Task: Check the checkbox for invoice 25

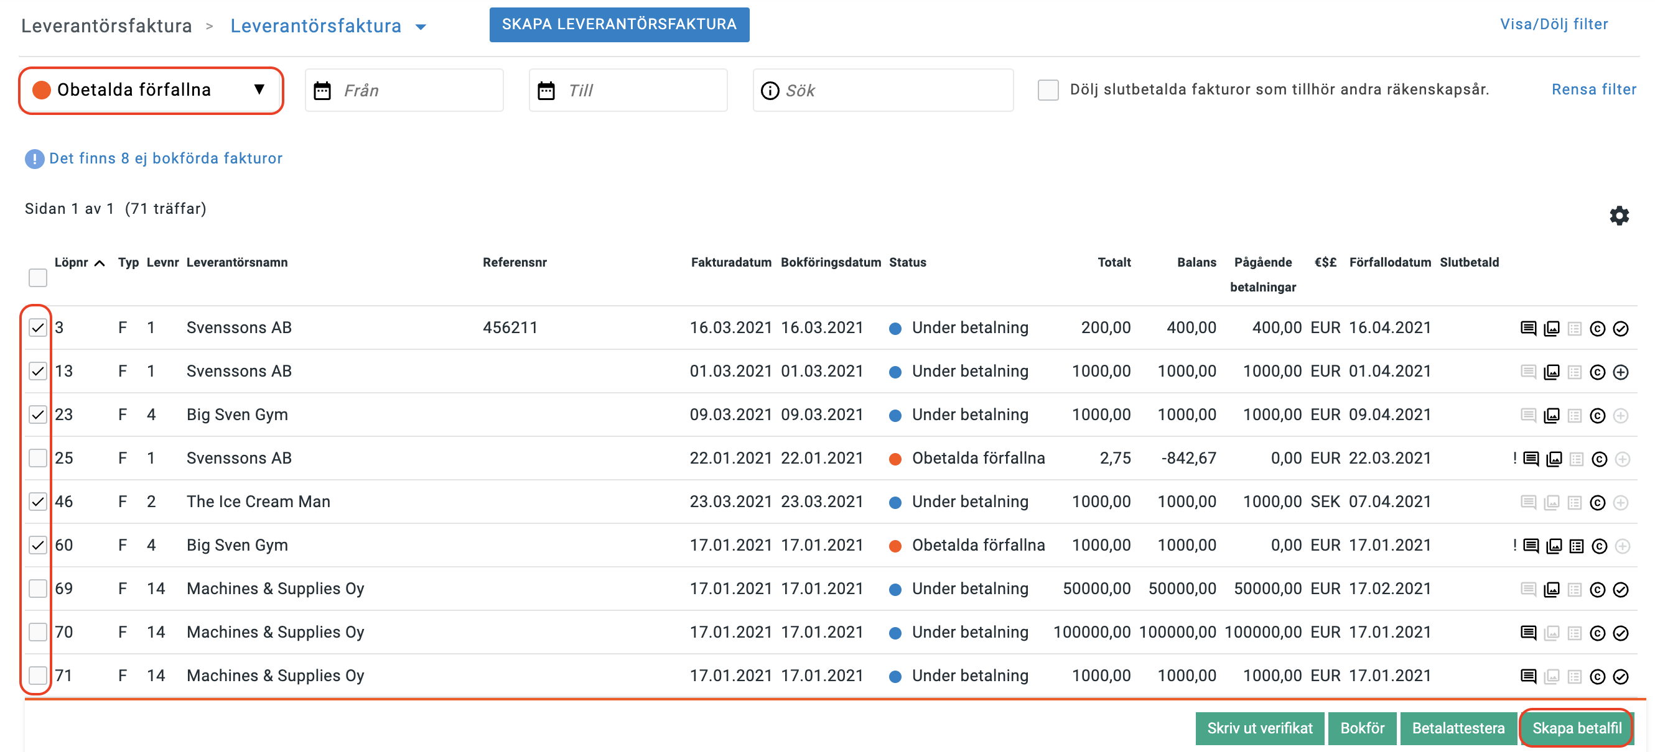Action: [x=38, y=458]
